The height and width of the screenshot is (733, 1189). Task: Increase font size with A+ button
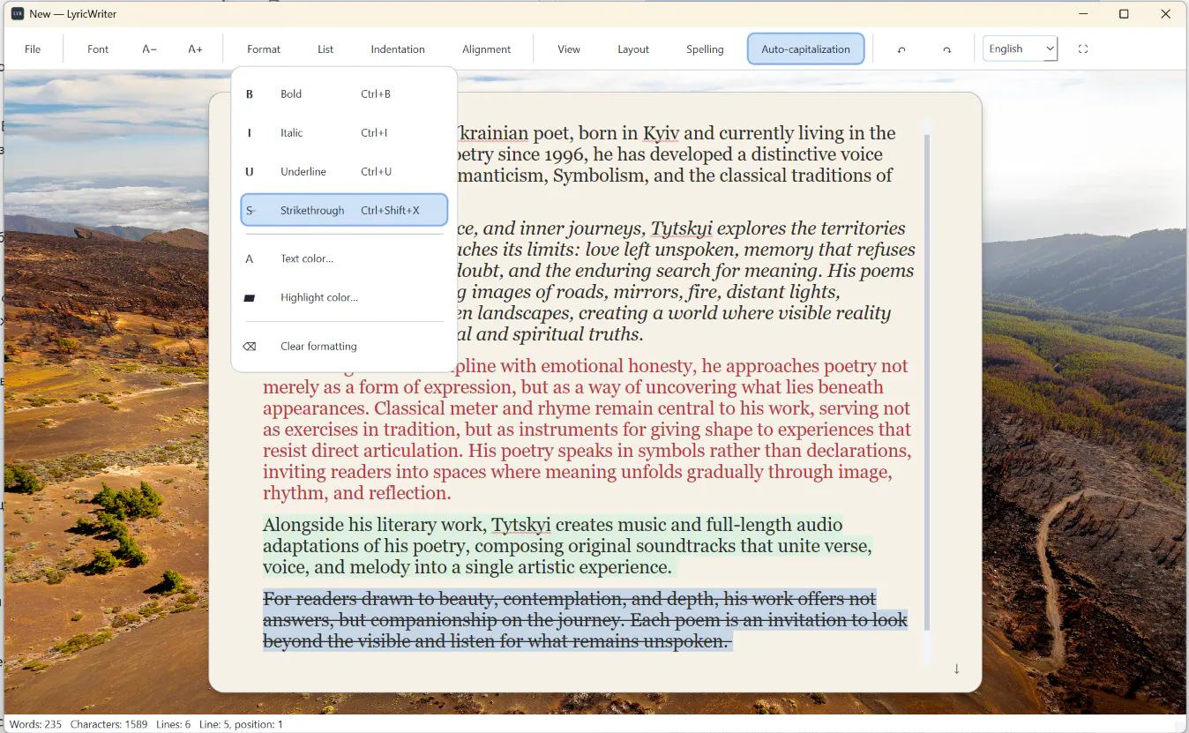(195, 49)
